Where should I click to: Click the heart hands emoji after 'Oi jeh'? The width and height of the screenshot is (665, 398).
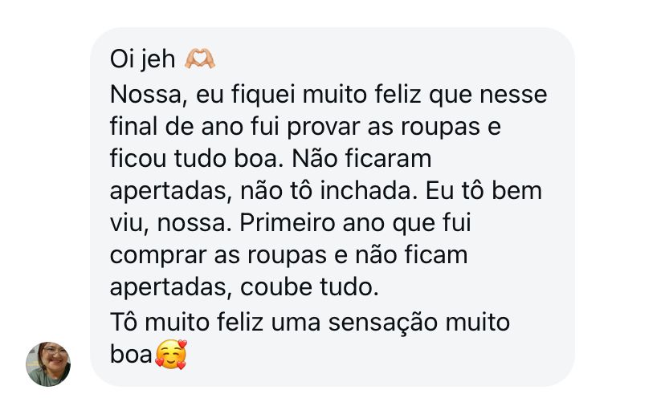pos(200,61)
